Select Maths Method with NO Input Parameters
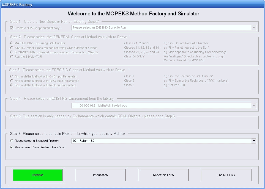The width and height of the screenshot is (265, 189). (12, 85)
